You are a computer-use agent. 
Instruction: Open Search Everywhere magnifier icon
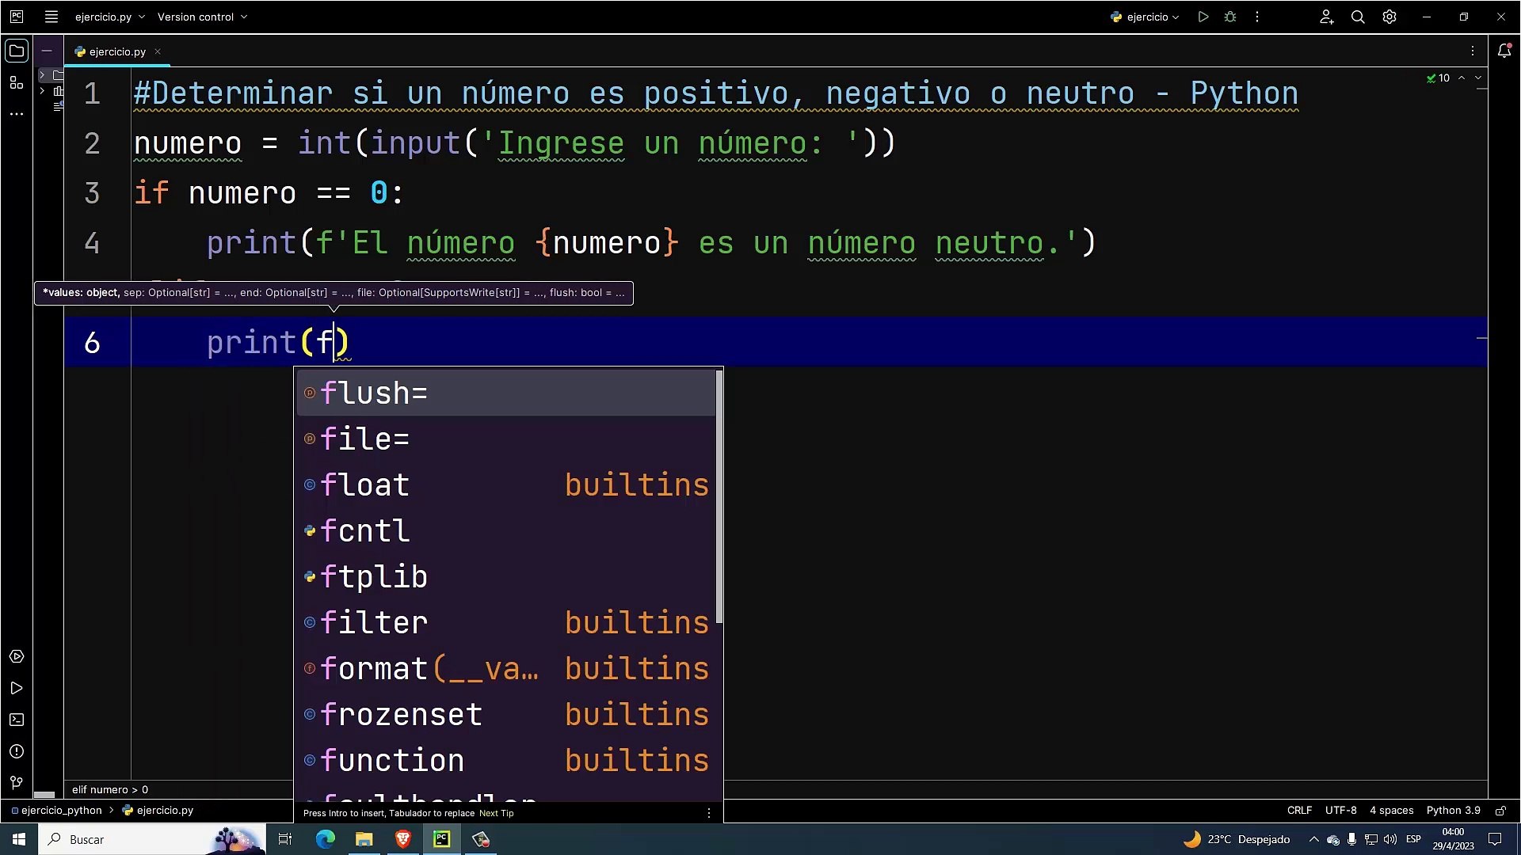pos(1358,17)
